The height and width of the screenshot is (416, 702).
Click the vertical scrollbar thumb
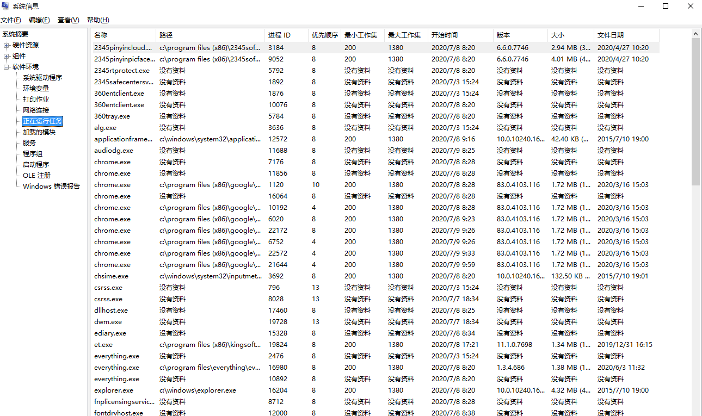click(x=696, y=111)
